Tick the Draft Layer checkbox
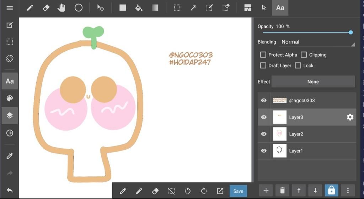Screen dimensions: 364x199 pyautogui.click(x=263, y=66)
